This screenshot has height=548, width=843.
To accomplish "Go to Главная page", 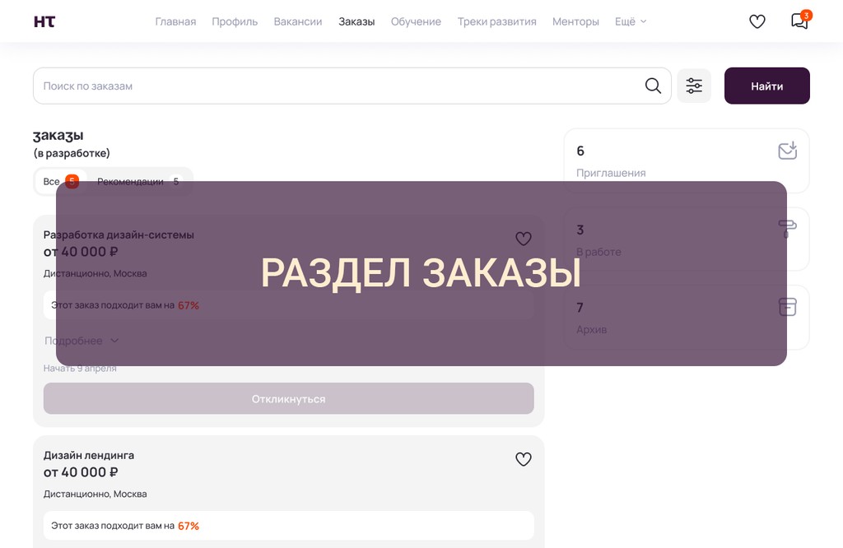I will pyautogui.click(x=175, y=21).
